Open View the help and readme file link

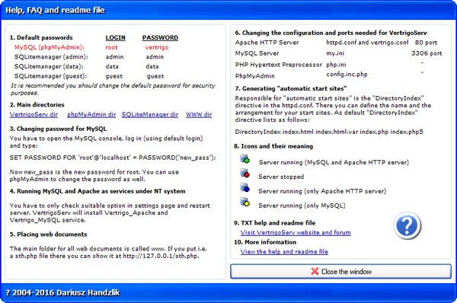click(284, 251)
